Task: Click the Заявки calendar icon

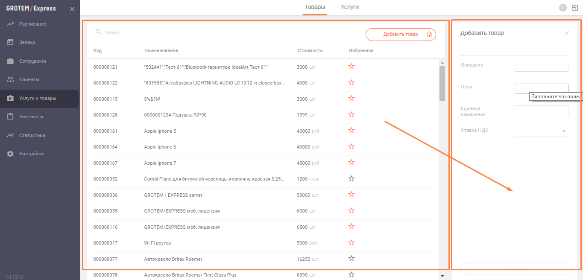Action: (x=11, y=42)
